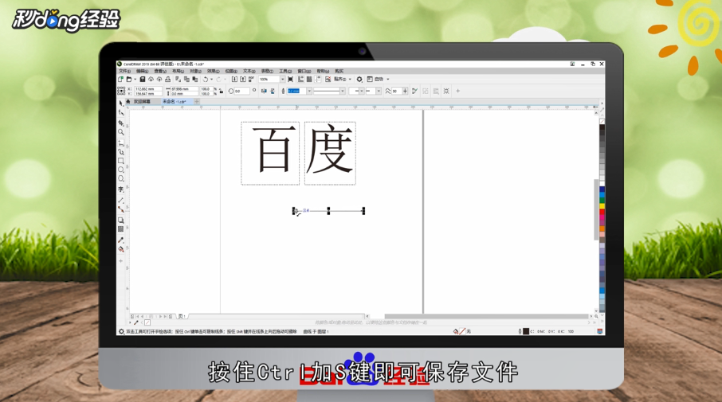The height and width of the screenshot is (402, 722).
Task: Open the 文件 (File) menu
Action: click(125, 72)
